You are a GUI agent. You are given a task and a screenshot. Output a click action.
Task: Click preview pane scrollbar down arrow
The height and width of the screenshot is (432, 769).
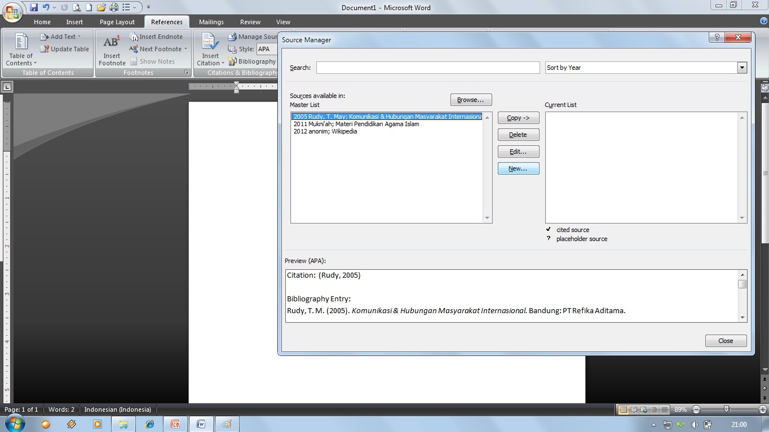click(x=742, y=318)
